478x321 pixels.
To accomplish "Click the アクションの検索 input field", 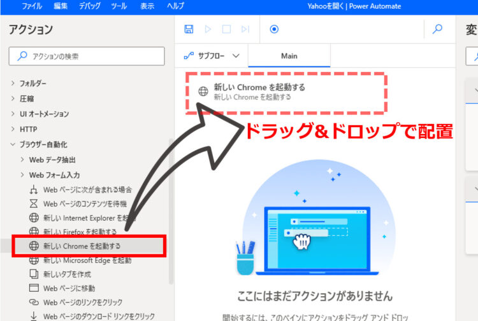I will [87, 56].
